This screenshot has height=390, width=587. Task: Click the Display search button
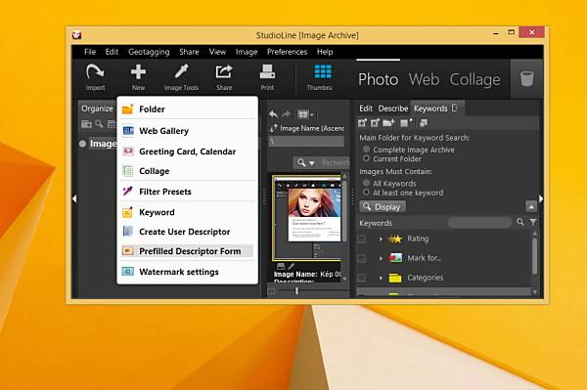click(x=383, y=207)
